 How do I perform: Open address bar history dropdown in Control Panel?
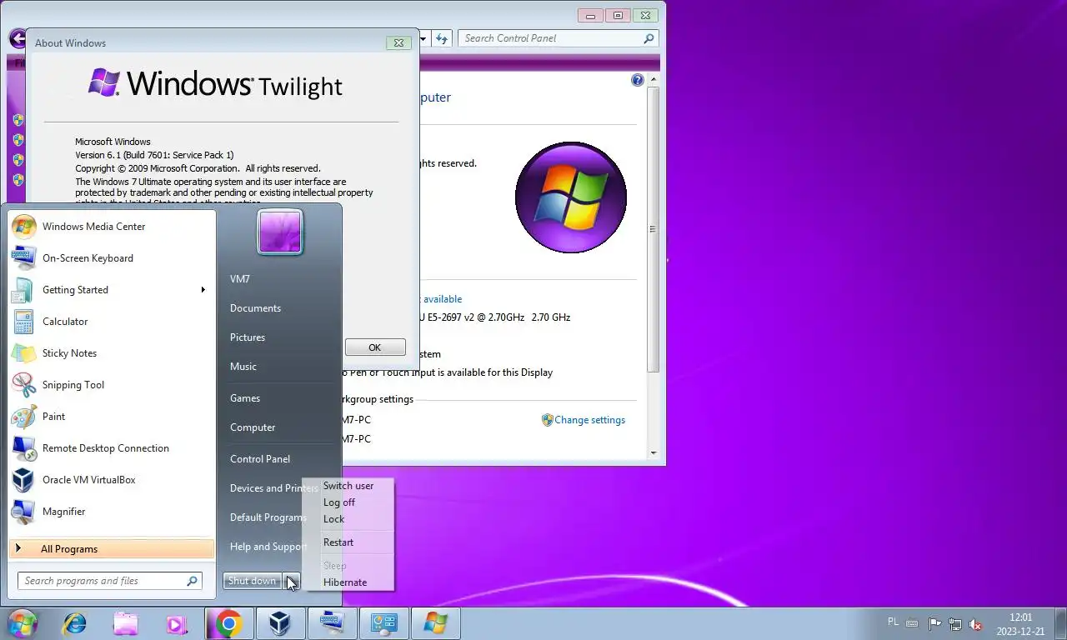pos(423,38)
